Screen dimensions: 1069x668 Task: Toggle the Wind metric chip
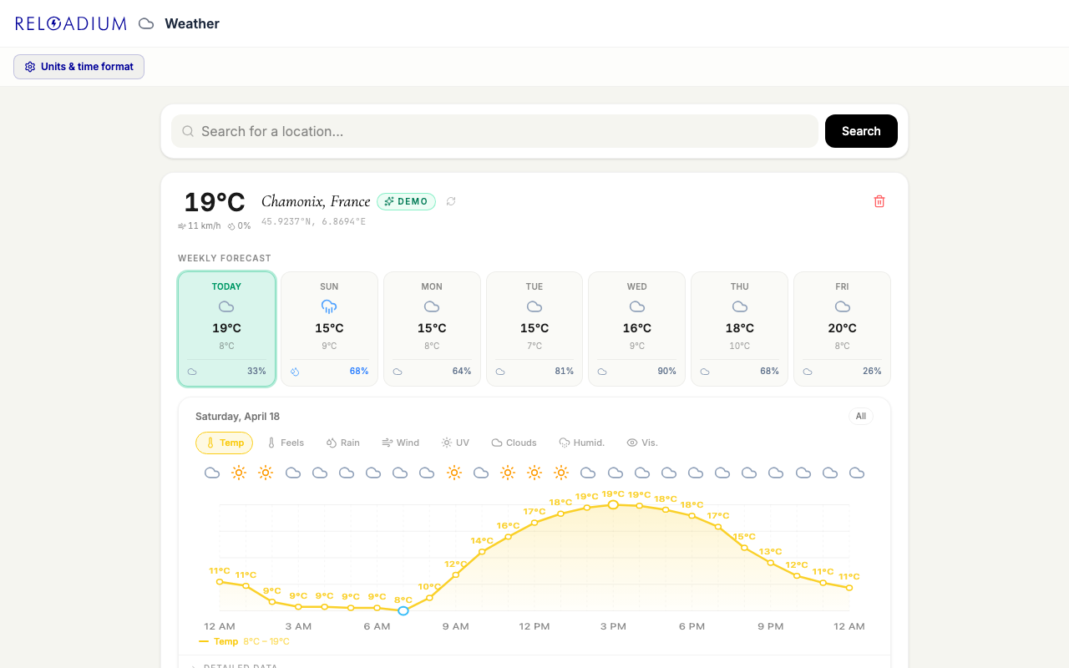400,443
